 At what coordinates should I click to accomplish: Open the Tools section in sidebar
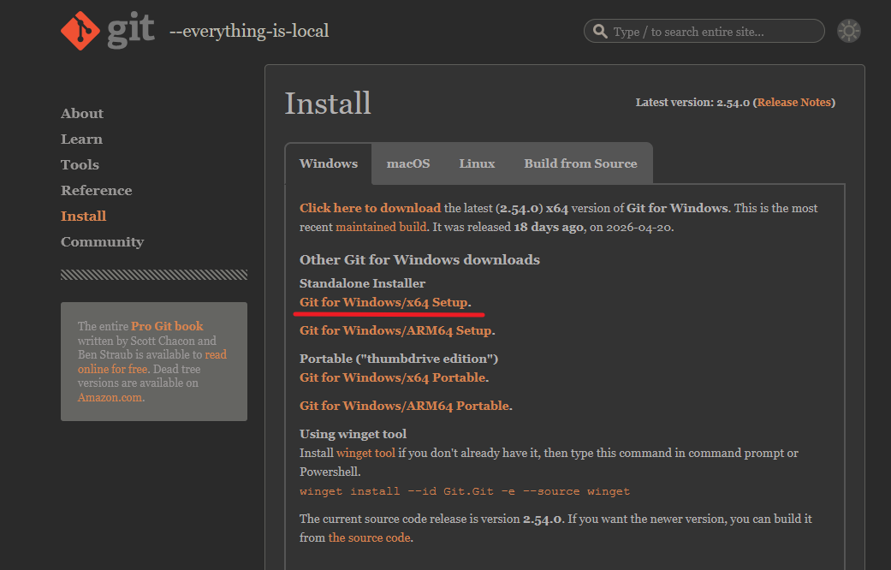click(80, 165)
